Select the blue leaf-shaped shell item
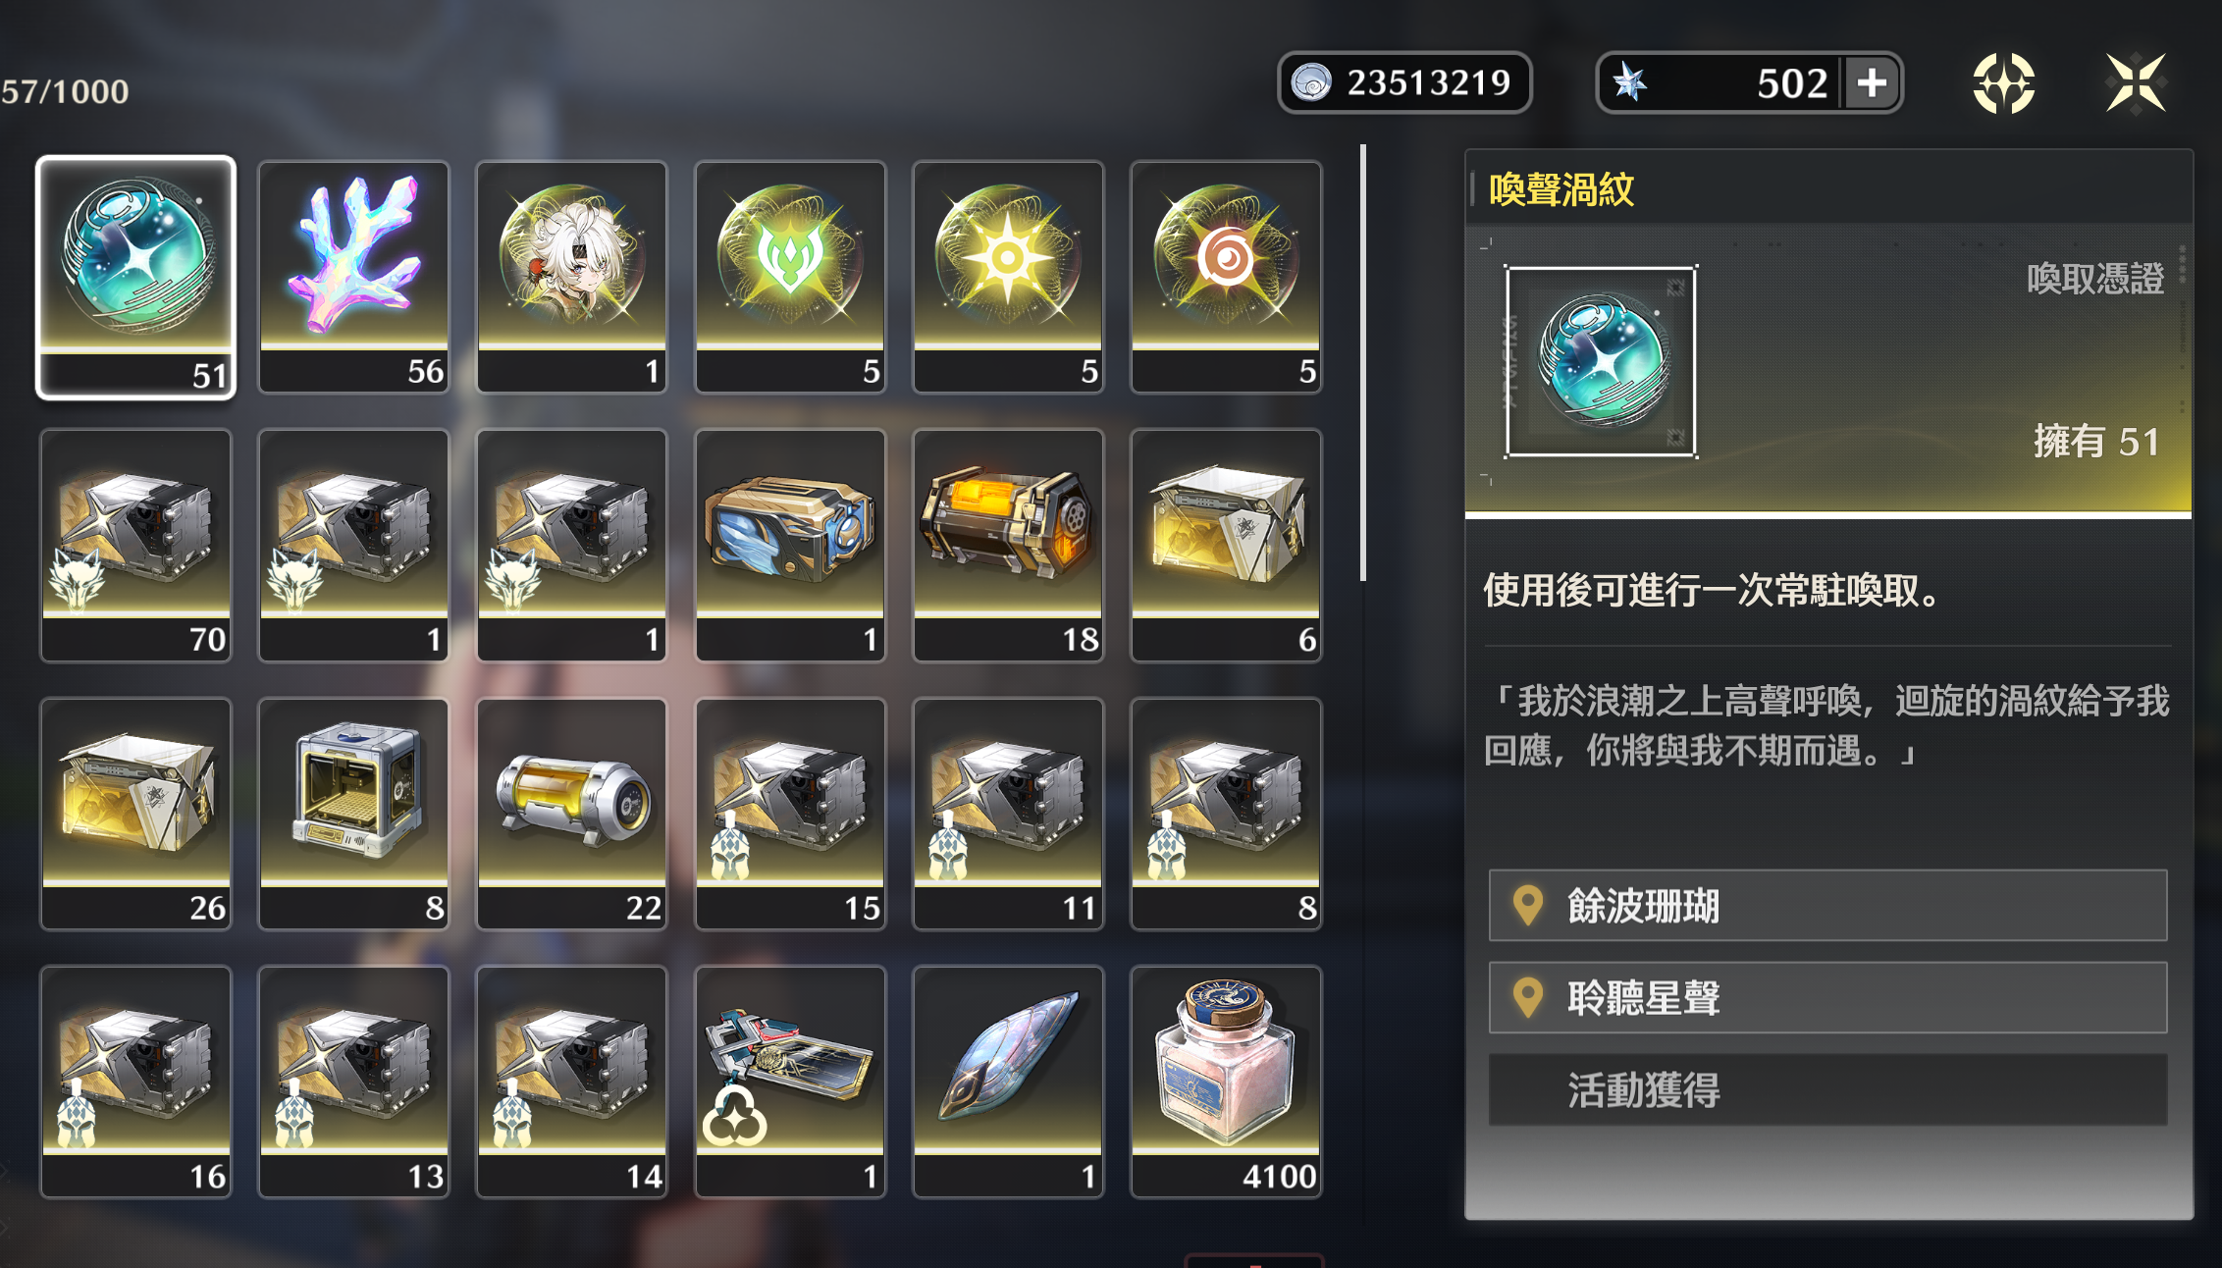The width and height of the screenshot is (2222, 1268). pyautogui.click(x=1008, y=1082)
